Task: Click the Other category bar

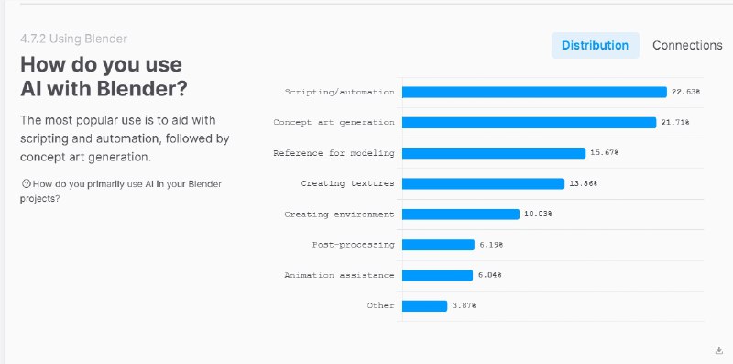Action: (x=424, y=305)
